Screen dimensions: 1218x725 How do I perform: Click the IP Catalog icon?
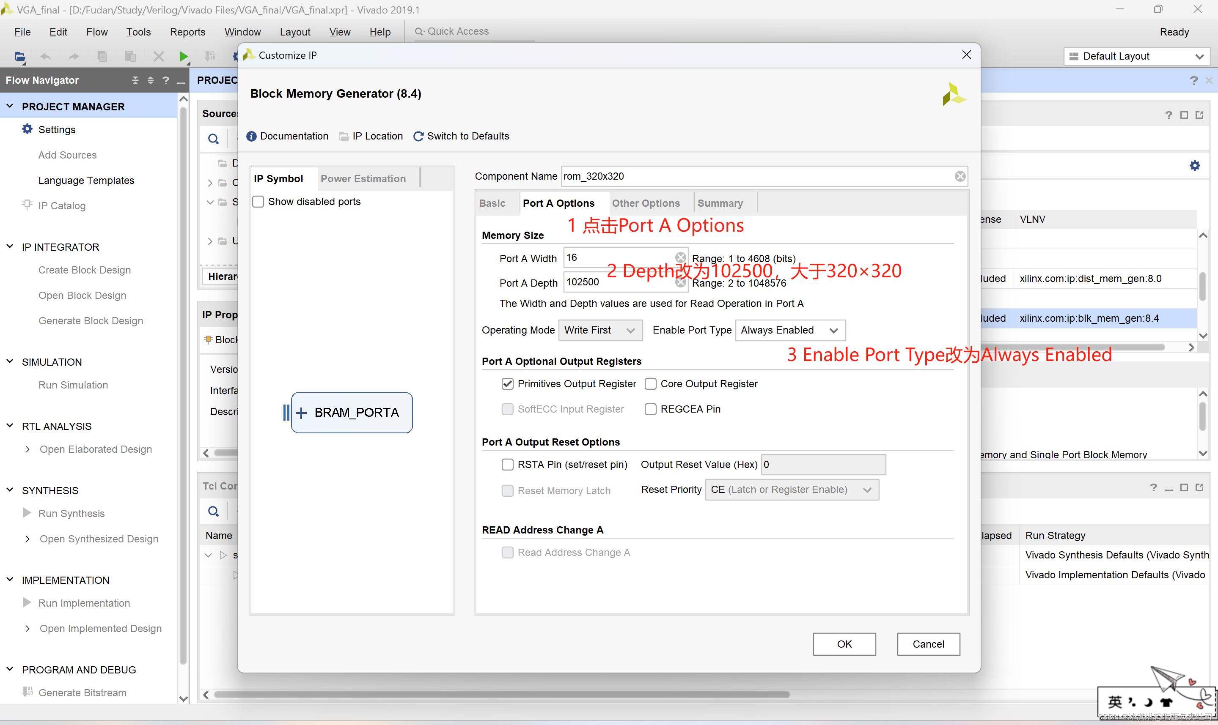point(27,205)
